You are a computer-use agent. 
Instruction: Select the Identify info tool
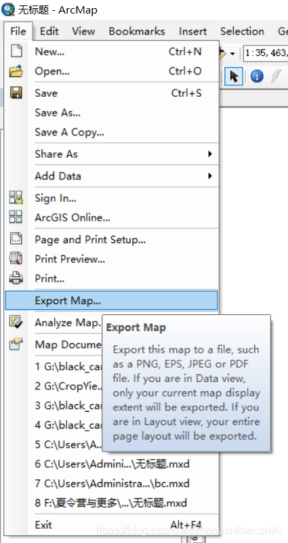pyautogui.click(x=257, y=76)
